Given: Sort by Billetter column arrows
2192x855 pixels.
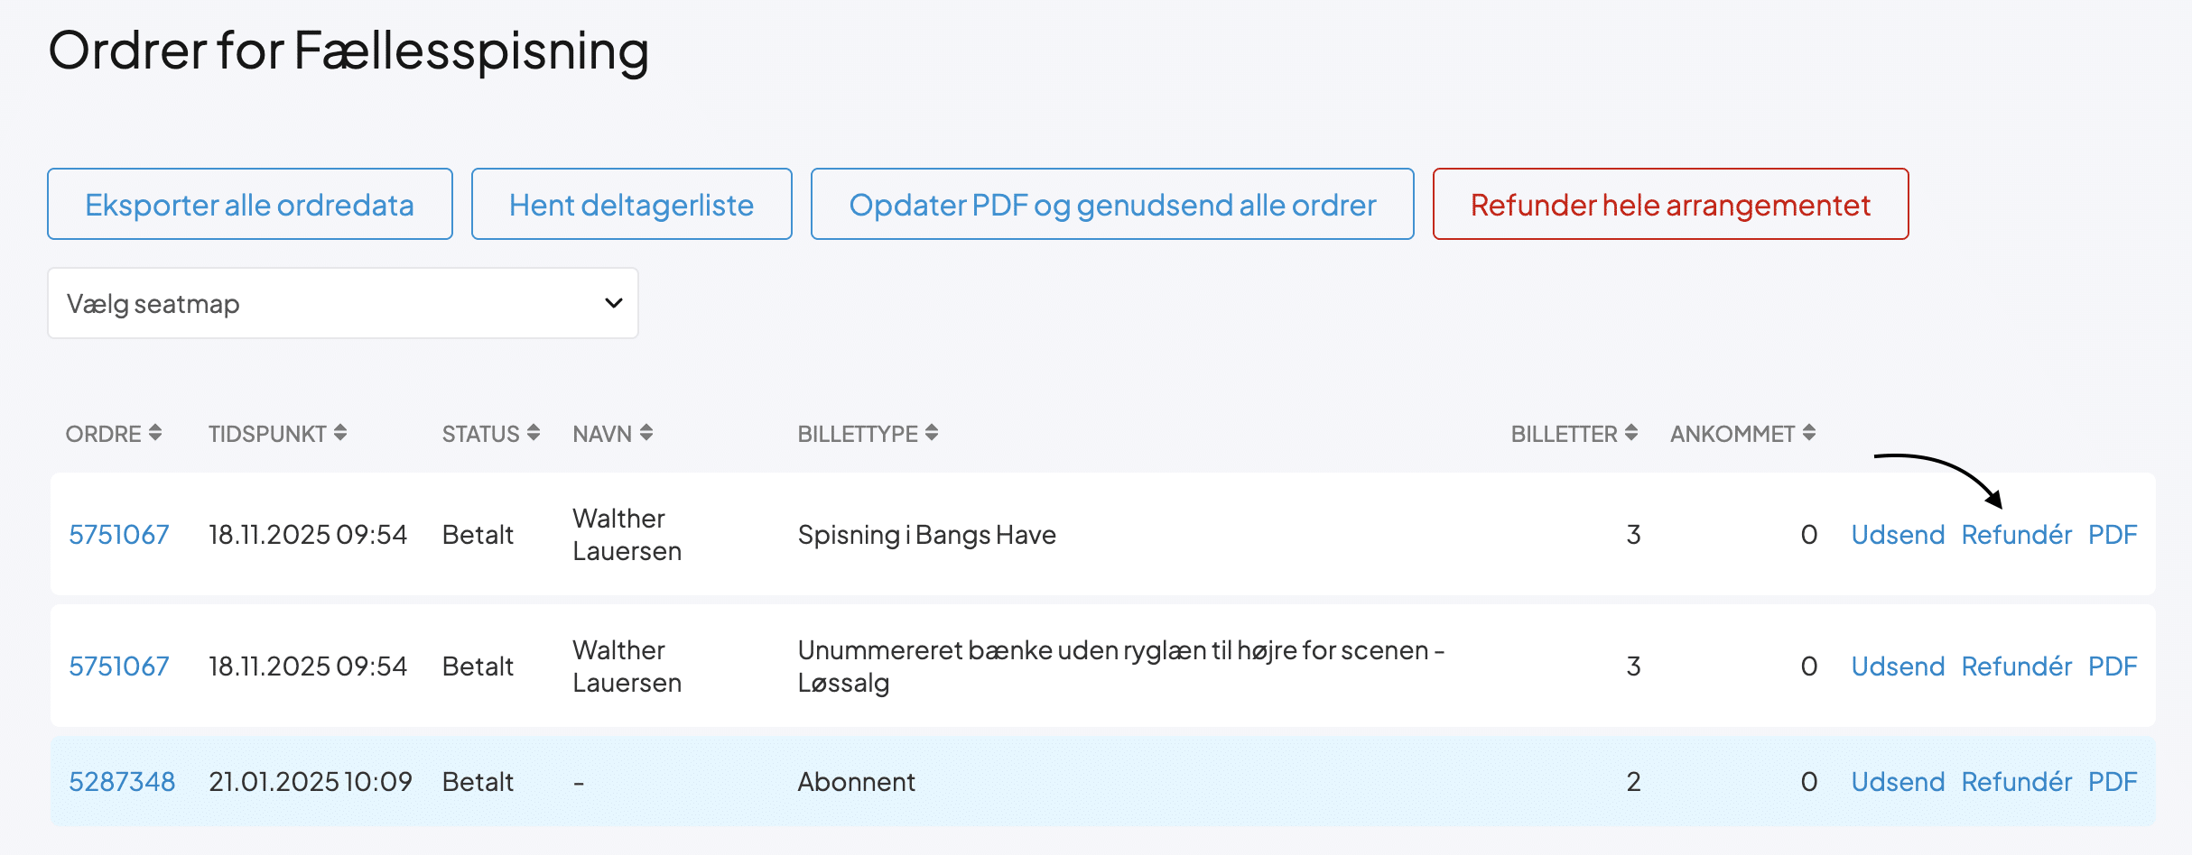Looking at the screenshot, I should (1631, 434).
